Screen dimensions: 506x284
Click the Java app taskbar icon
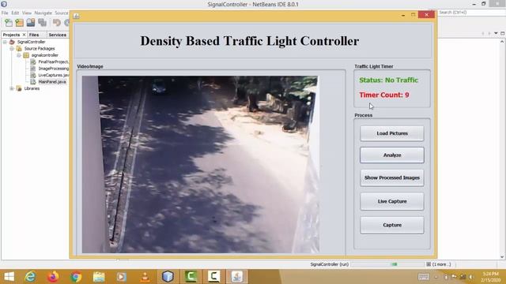(x=236, y=277)
